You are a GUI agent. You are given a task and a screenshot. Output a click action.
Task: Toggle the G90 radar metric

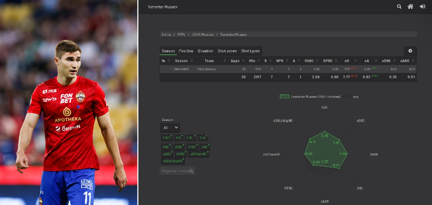pos(166,147)
